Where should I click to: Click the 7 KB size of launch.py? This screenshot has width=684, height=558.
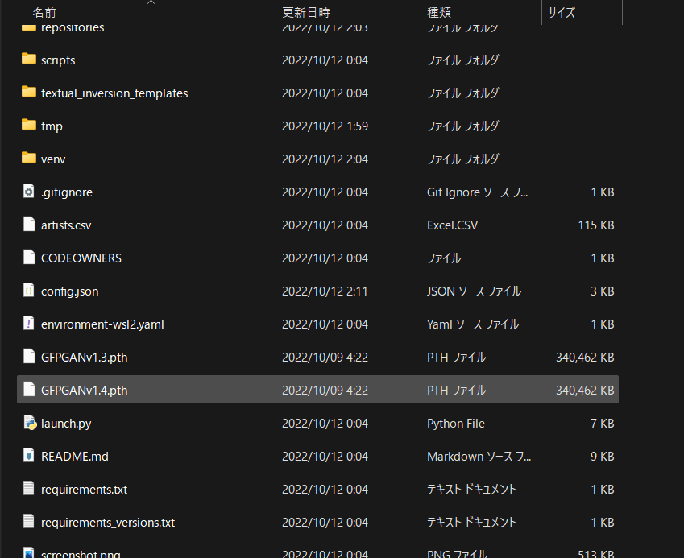pos(602,424)
